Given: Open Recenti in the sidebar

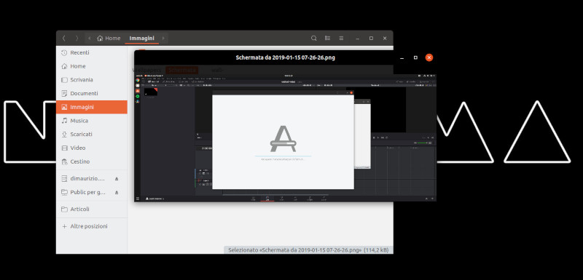Looking at the screenshot, I should coord(92,52).
